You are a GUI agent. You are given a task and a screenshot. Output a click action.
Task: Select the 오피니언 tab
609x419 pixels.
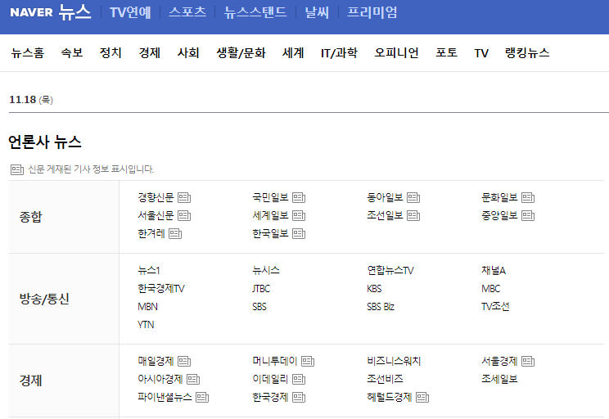point(396,53)
